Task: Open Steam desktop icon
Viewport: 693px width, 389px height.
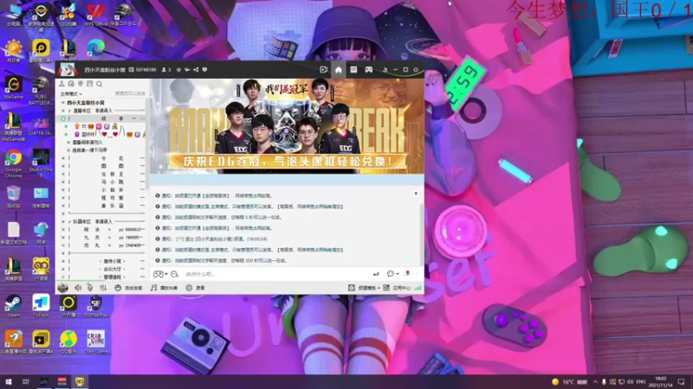Action: coord(14,306)
